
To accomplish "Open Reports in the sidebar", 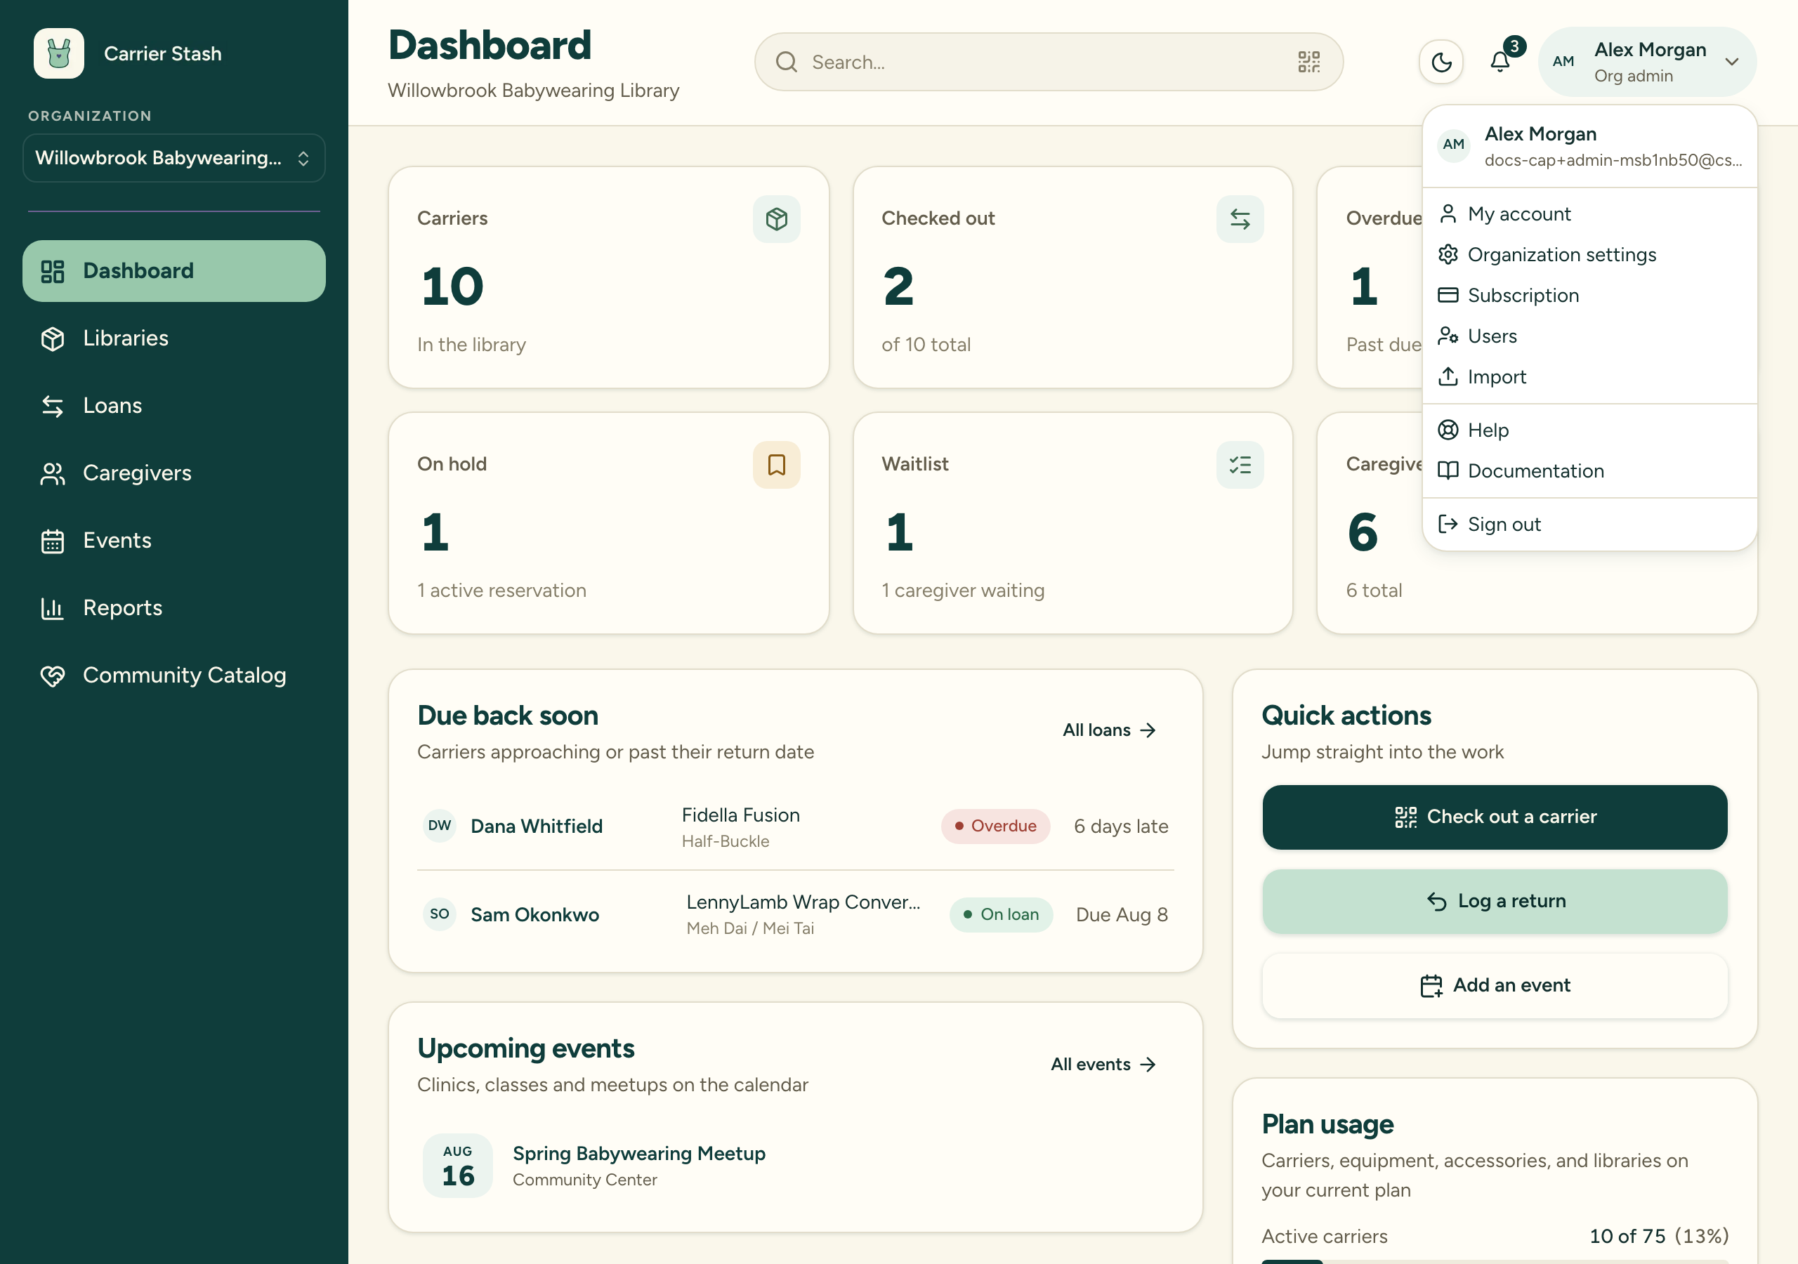I will 174,607.
